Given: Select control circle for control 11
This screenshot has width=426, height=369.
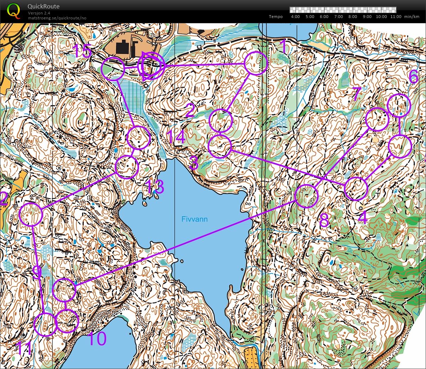Looking at the screenshot, I should (x=46, y=324).
